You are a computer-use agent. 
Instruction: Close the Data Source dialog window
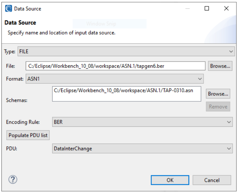click(226, 9)
